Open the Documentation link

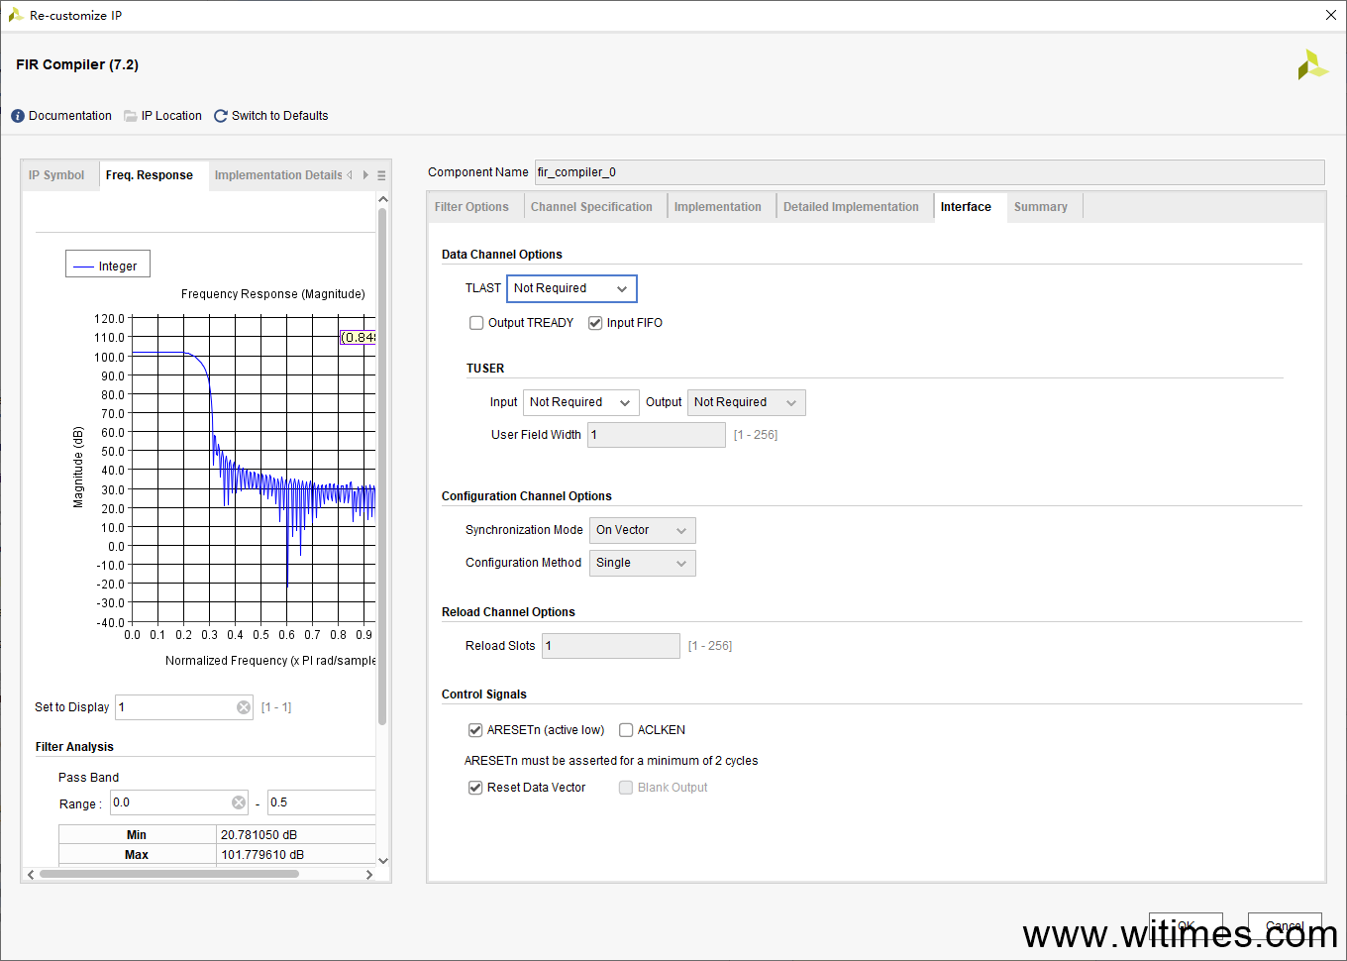70,116
